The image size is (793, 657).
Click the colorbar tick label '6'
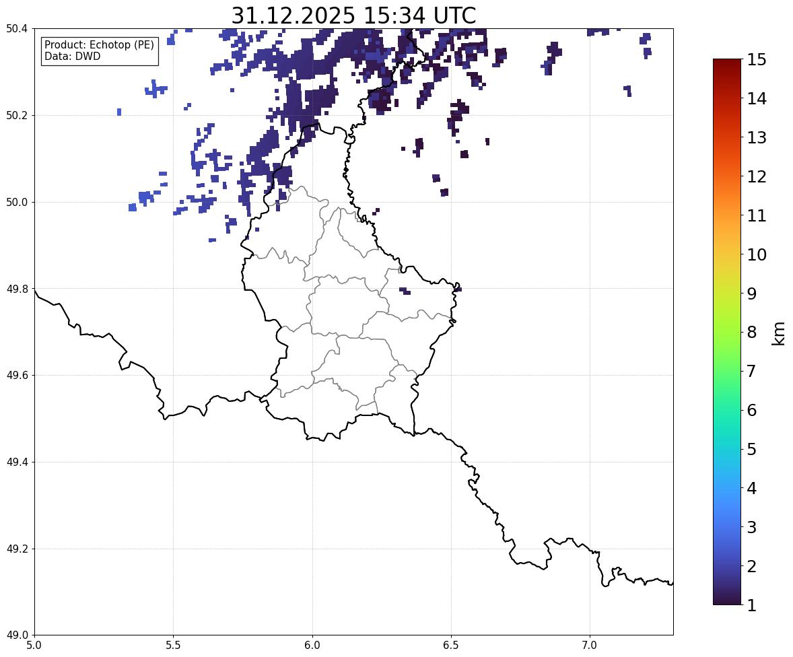click(752, 410)
